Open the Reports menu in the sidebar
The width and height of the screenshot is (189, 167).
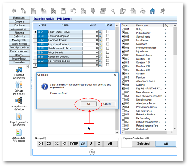click(x=19, y=55)
